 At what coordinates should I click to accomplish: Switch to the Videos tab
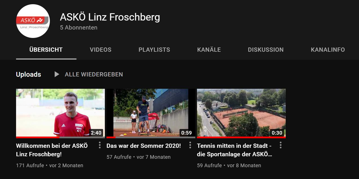(101, 50)
